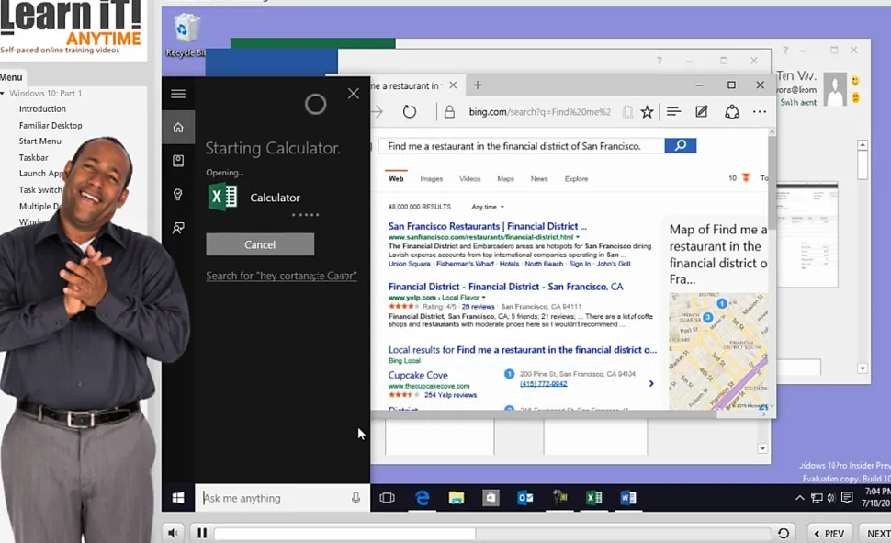
Task: Refresh the Edge page
Action: 409,112
